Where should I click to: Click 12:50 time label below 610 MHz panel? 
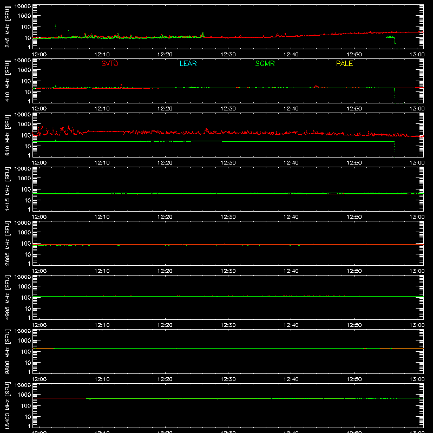point(354,163)
